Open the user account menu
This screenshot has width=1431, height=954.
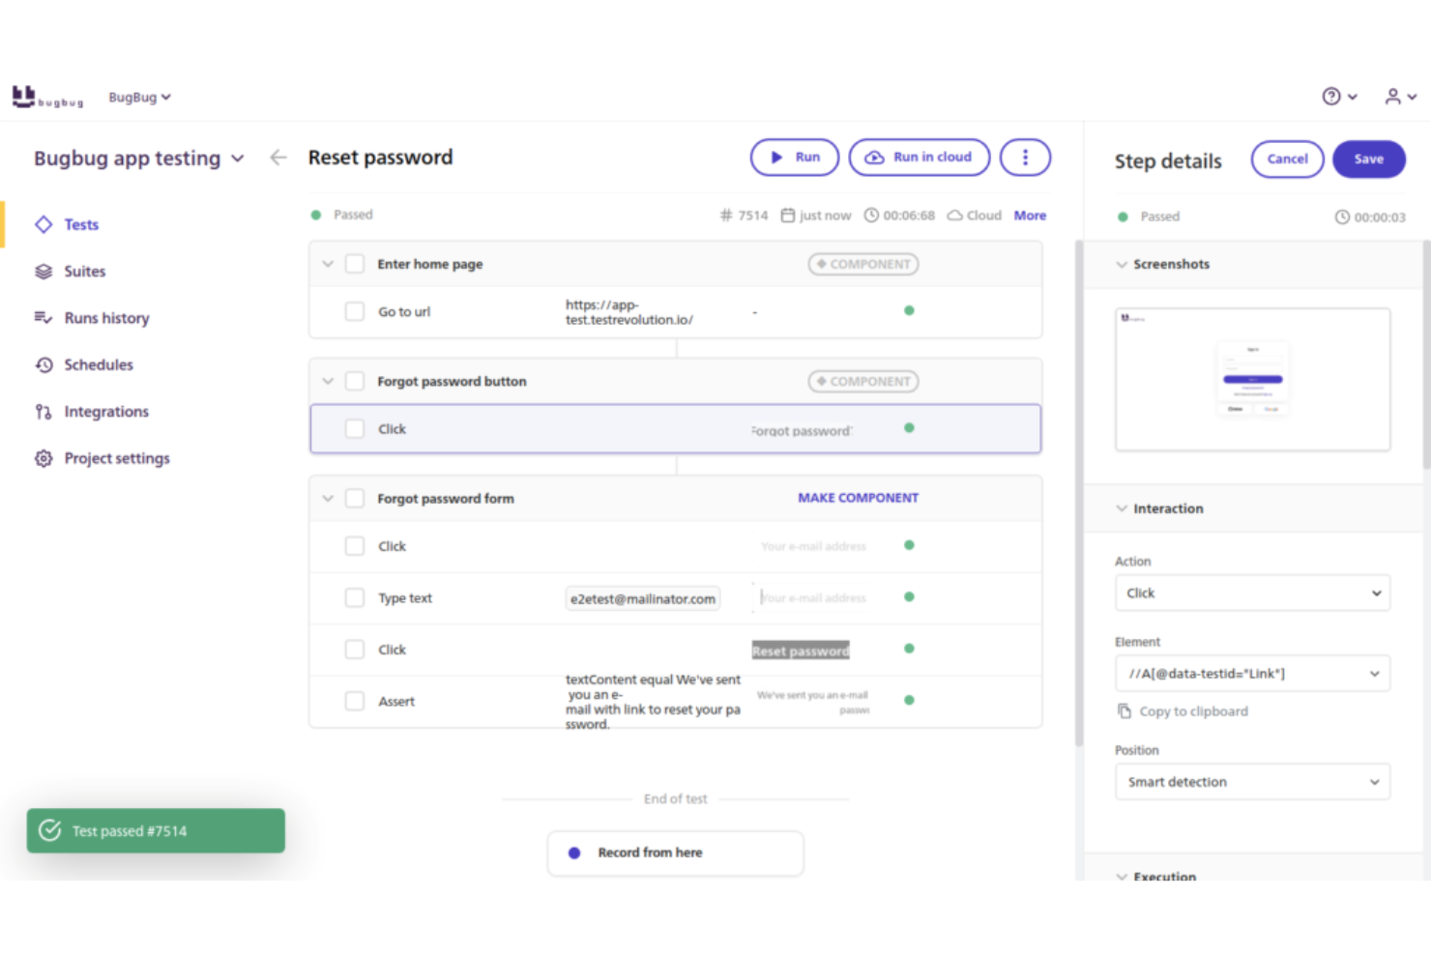tap(1395, 96)
